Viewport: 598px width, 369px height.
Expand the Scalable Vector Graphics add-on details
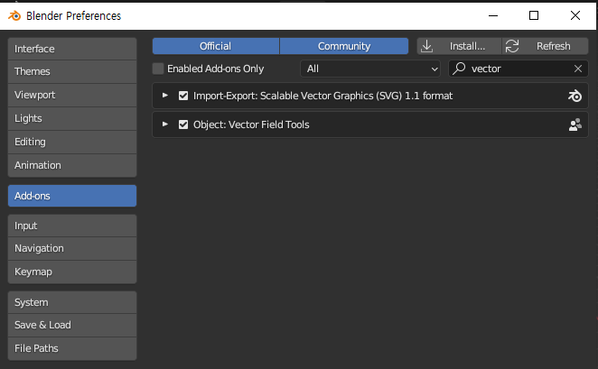[x=165, y=96]
